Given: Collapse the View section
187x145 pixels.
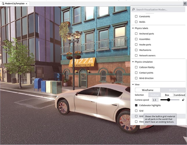Looking at the screenshot, I should pyautogui.click(x=133, y=85).
